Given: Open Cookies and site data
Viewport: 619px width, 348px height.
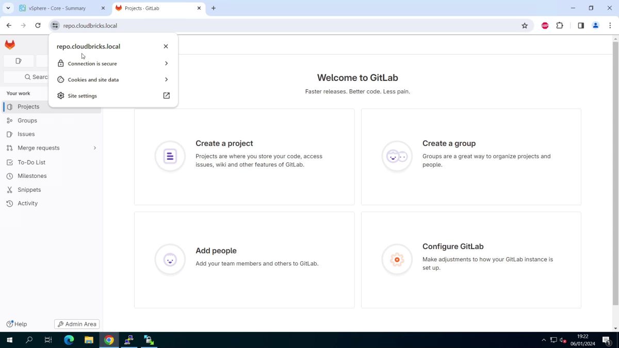Looking at the screenshot, I should pos(113,79).
